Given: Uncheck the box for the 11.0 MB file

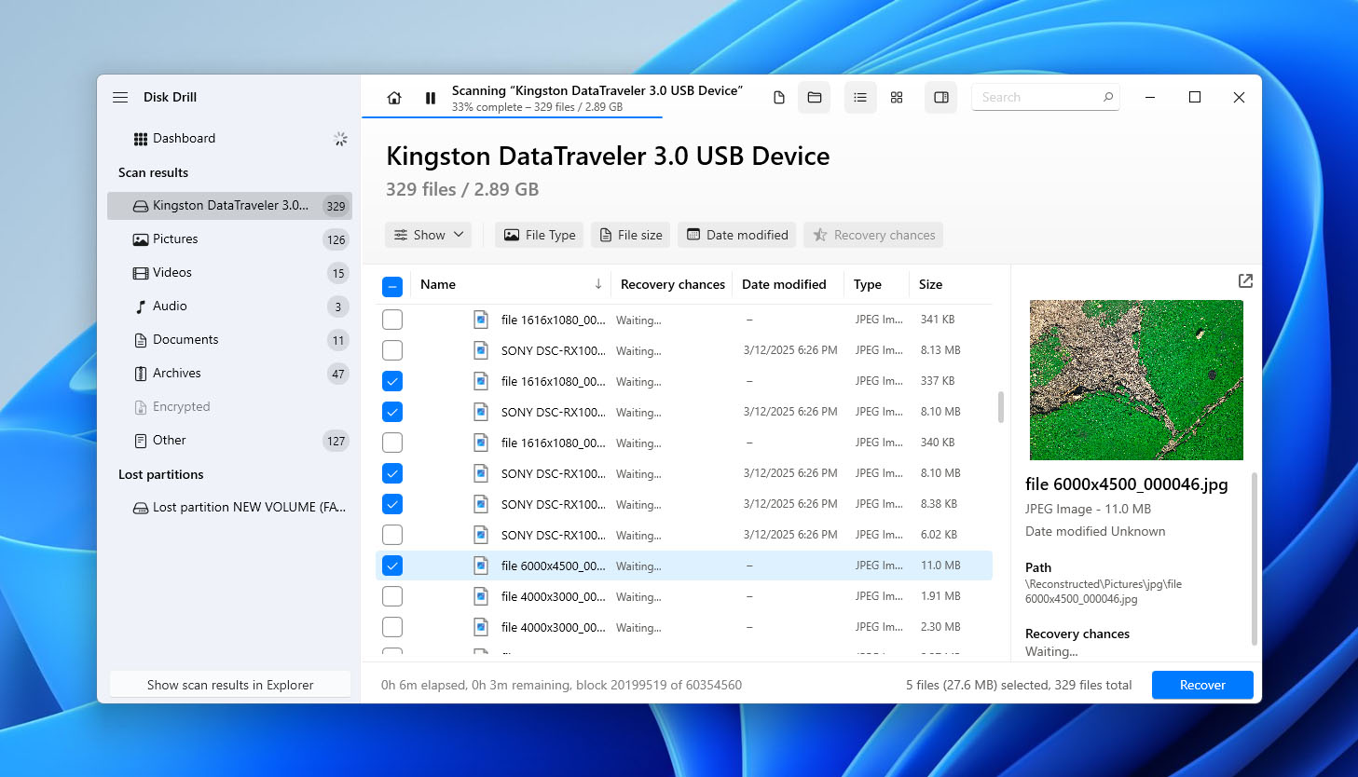Looking at the screenshot, I should click(392, 566).
